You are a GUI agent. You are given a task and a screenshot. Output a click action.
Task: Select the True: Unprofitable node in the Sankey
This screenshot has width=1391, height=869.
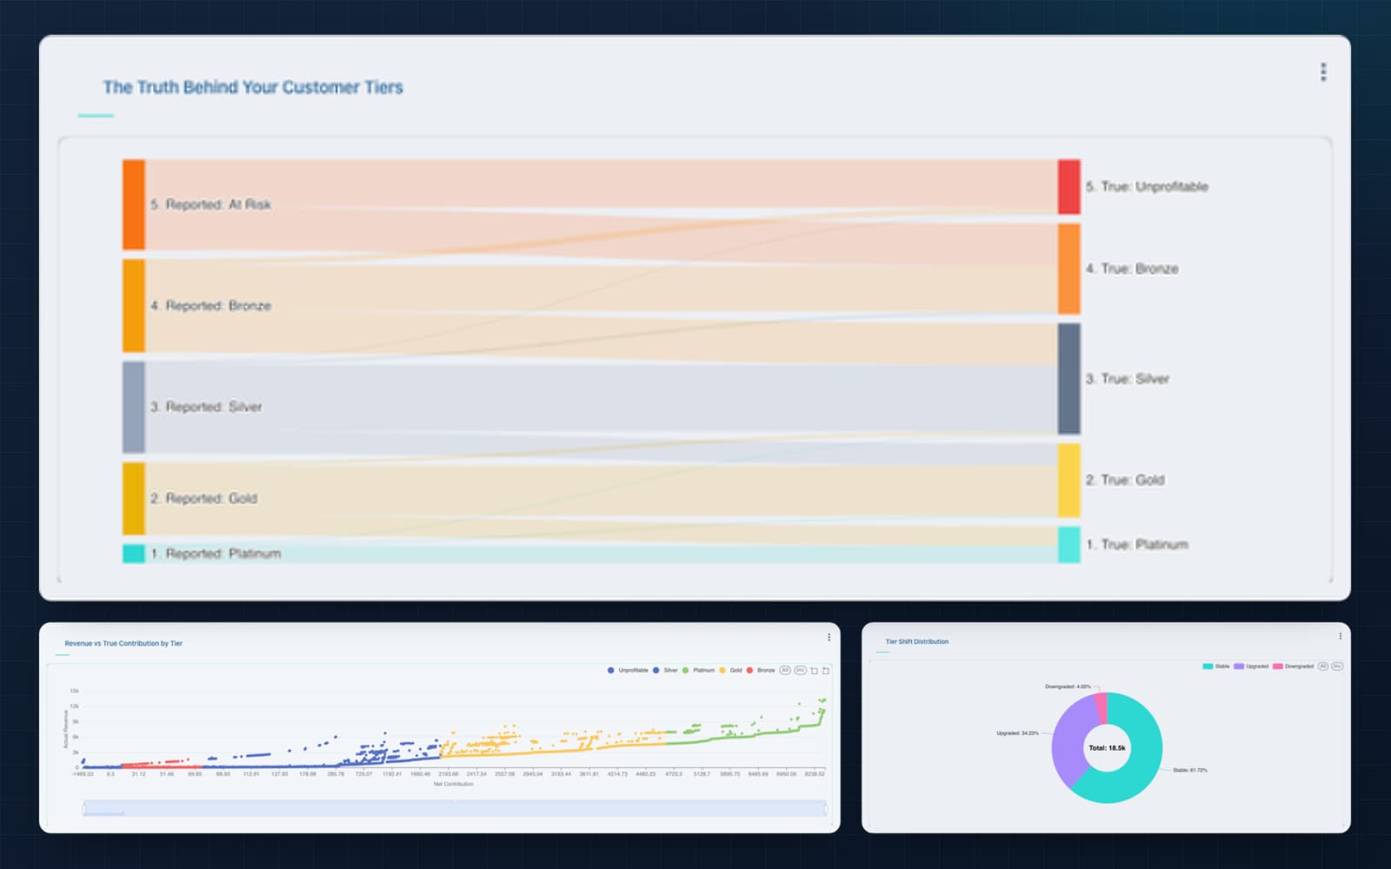click(1069, 187)
